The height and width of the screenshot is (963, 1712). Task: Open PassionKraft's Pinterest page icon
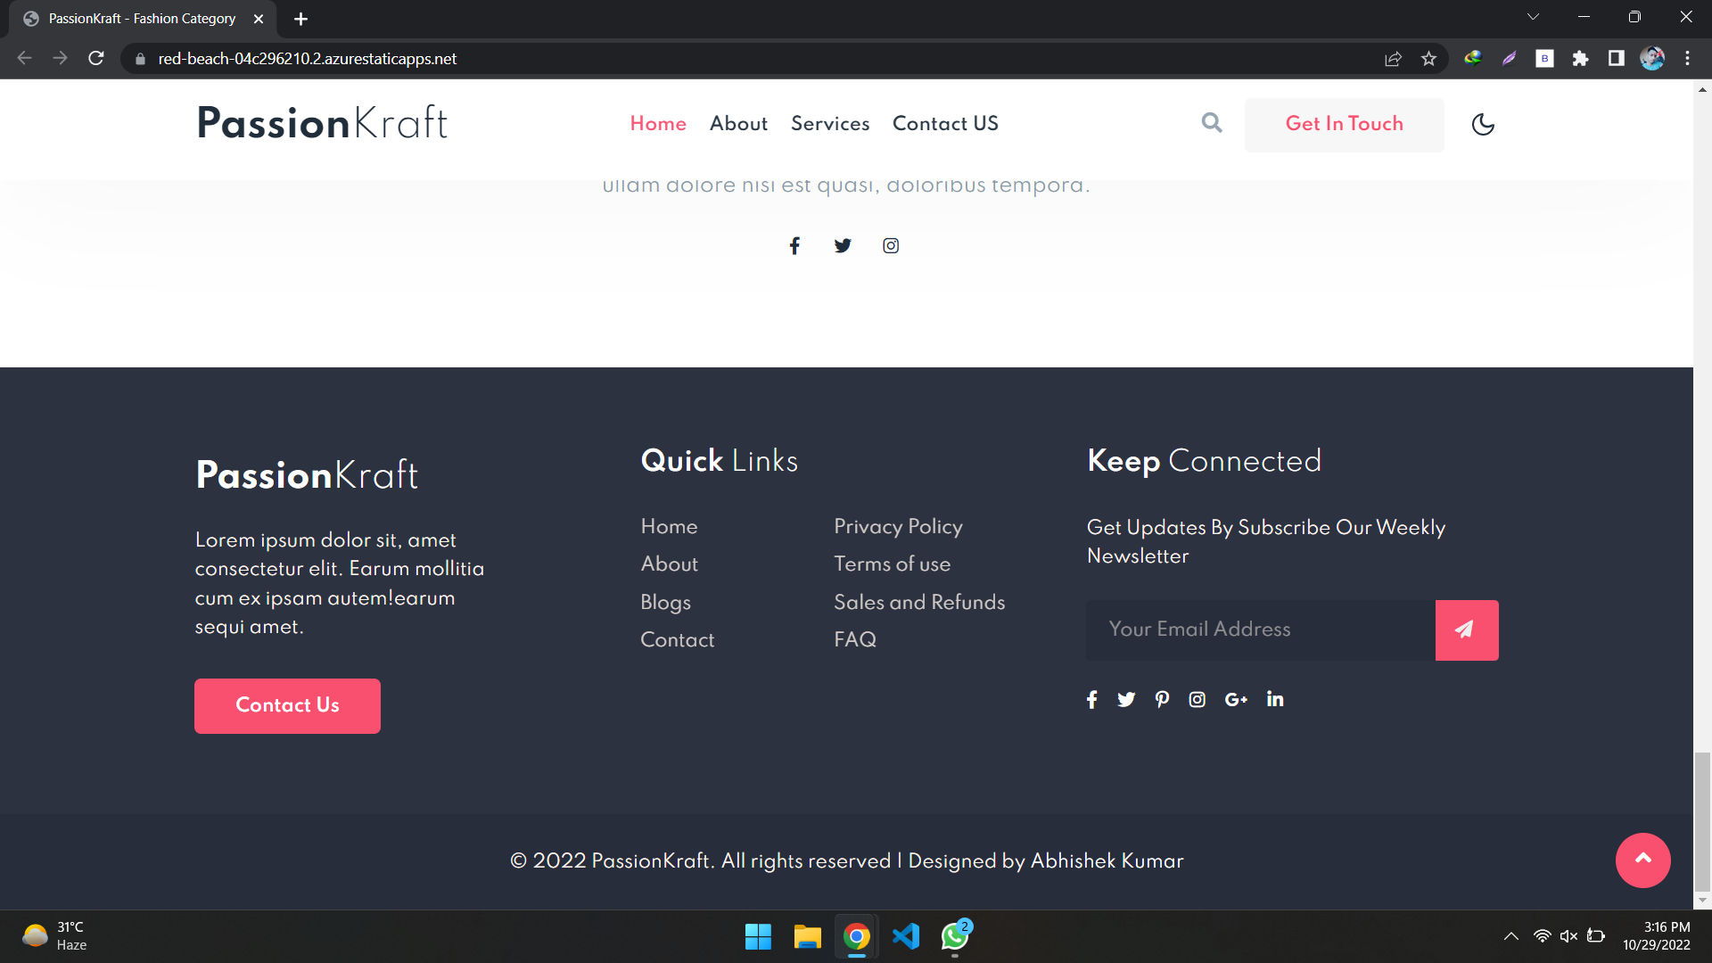pyautogui.click(x=1162, y=699)
